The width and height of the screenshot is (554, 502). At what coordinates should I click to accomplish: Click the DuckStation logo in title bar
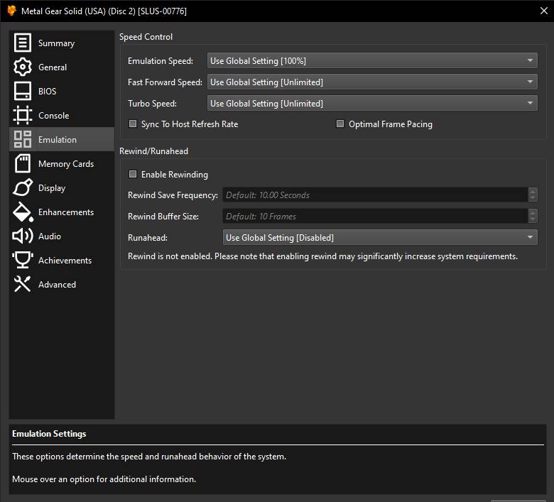click(x=11, y=11)
